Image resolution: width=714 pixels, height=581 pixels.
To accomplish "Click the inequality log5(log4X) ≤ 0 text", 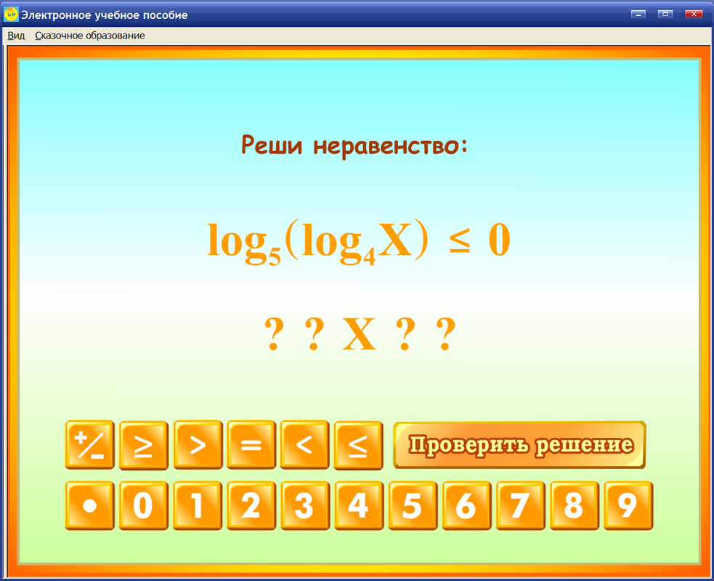I will point(357,240).
